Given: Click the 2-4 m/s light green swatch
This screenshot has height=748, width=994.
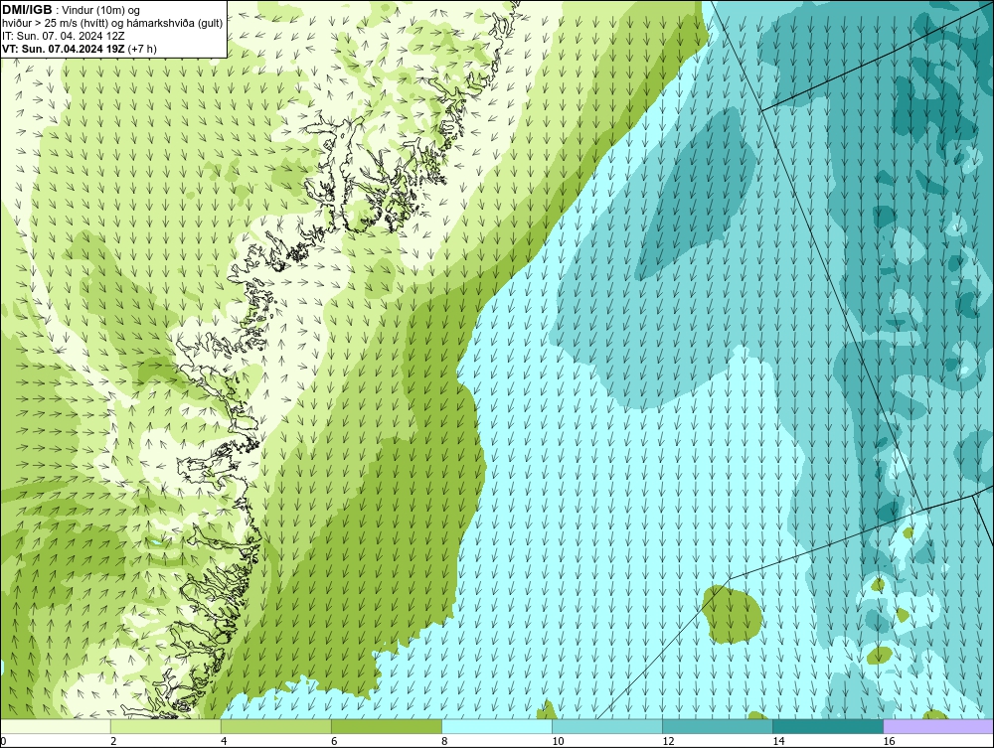Looking at the screenshot, I should point(165,726).
